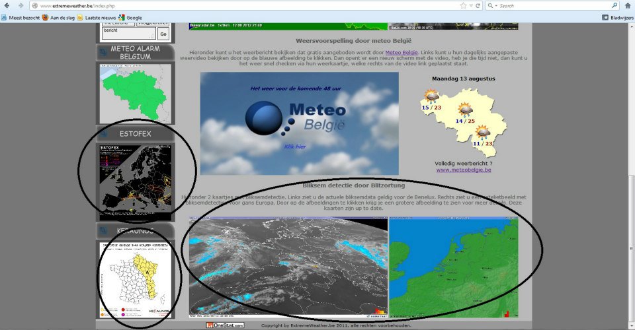Click the 11 / 23 weather icon
Screen dimensions: 635x330
point(482,133)
